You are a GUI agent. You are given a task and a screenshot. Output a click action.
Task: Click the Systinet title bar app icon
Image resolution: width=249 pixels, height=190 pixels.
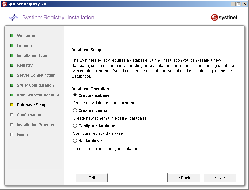pyautogui.click(x=4, y=4)
